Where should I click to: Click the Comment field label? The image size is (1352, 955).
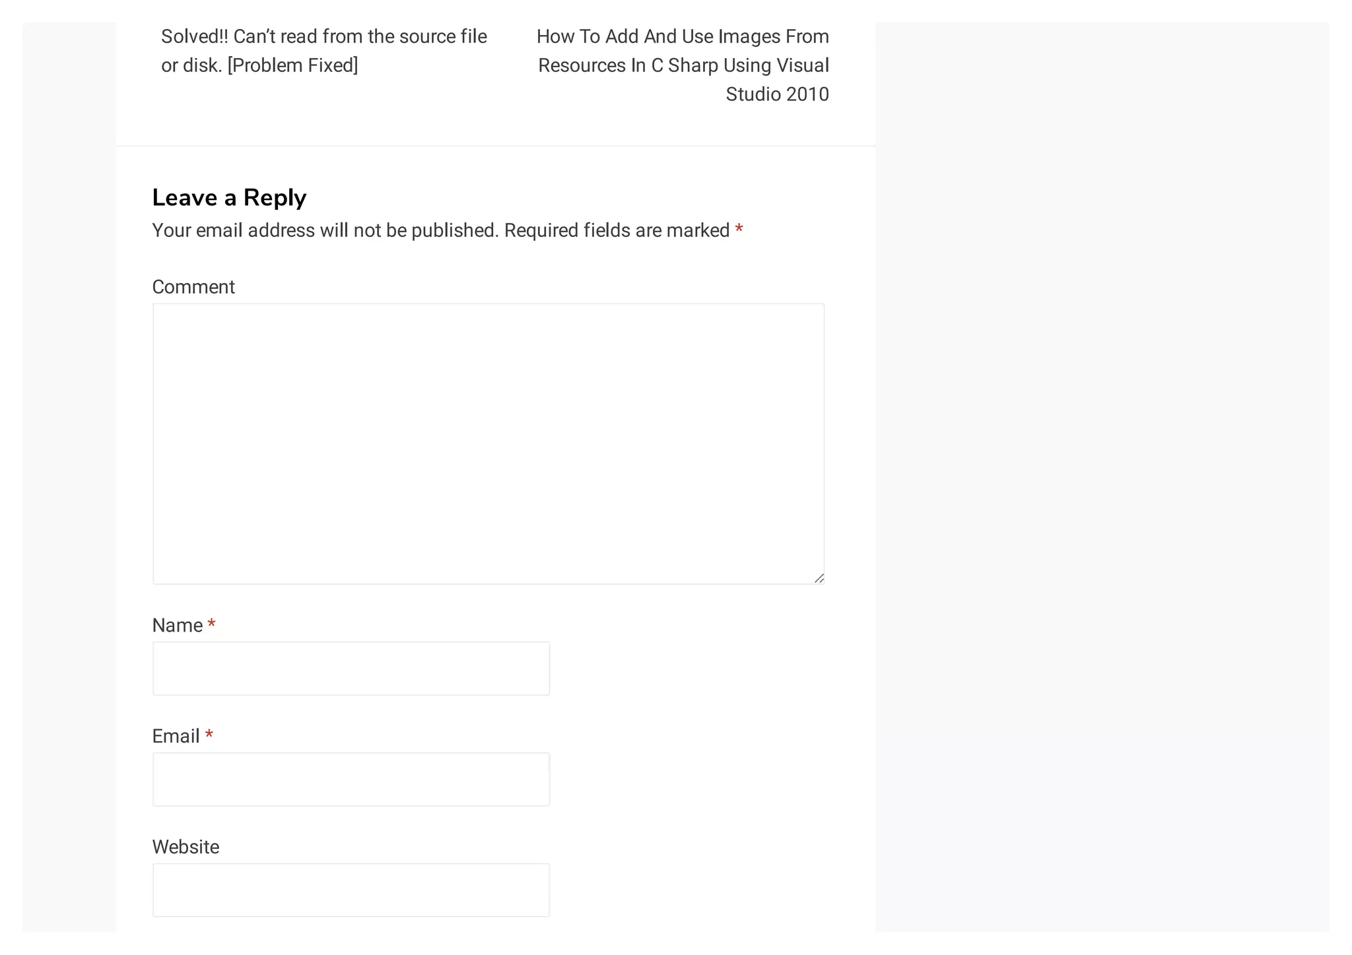coord(193,287)
